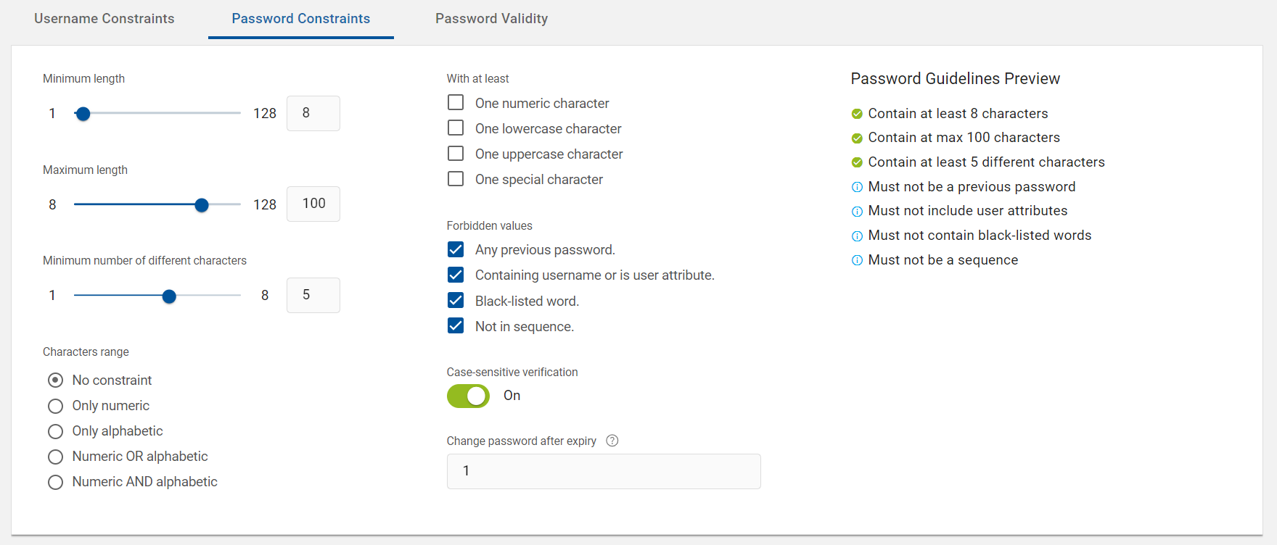This screenshot has height=545, width=1277.
Task: Enable One numeric character checkbox
Action: 456,103
